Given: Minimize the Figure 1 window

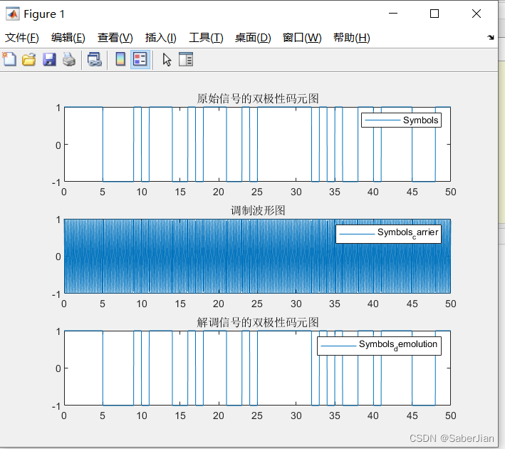Looking at the screenshot, I should pyautogui.click(x=393, y=14).
